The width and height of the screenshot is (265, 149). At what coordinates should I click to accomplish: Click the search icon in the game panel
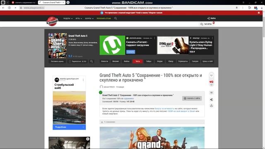click(x=92, y=61)
